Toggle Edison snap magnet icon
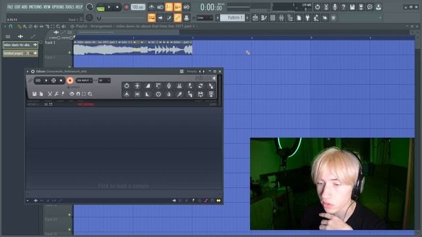 click(x=78, y=94)
